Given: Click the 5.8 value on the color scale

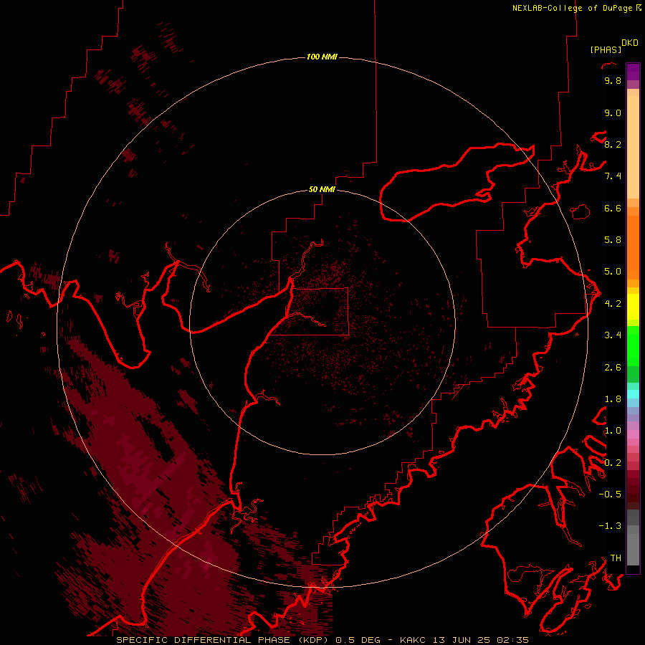Looking at the screenshot, I should tap(613, 240).
